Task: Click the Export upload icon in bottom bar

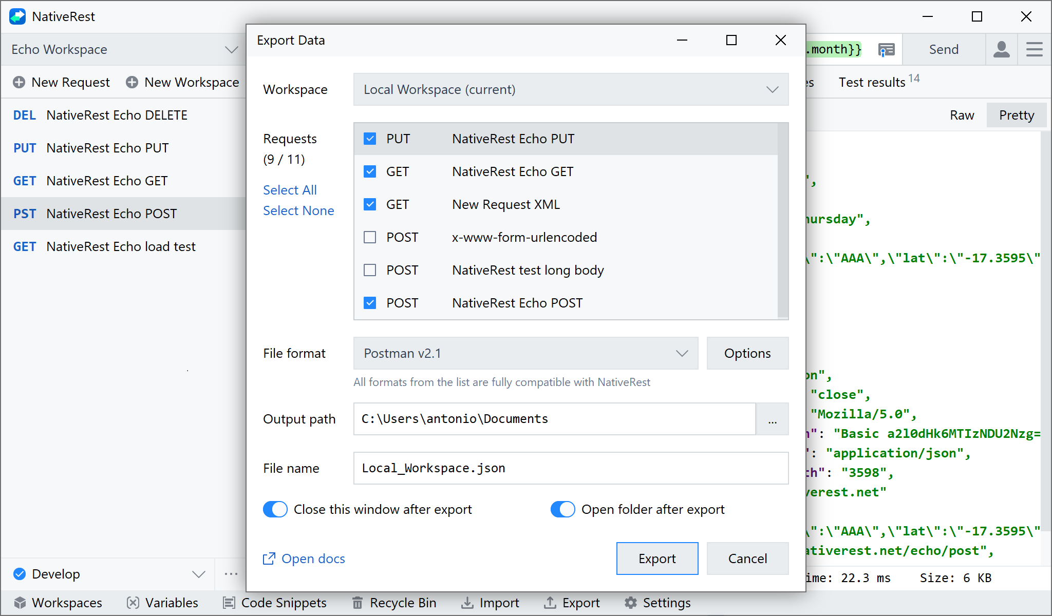Action: 550,603
